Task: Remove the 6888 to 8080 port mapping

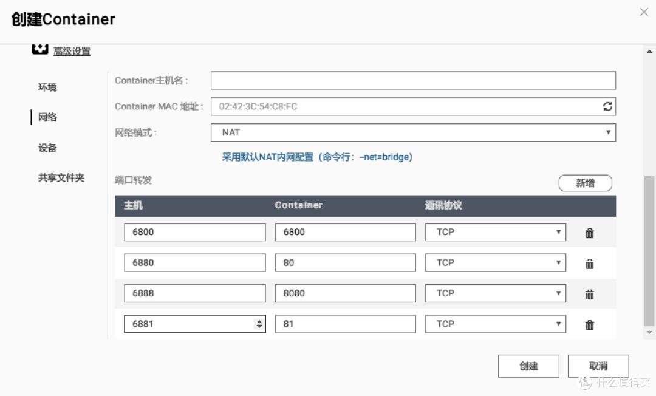Action: click(x=589, y=294)
